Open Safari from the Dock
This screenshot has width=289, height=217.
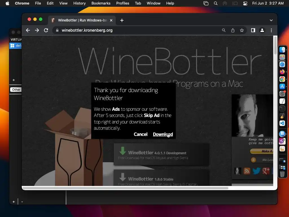point(282,64)
